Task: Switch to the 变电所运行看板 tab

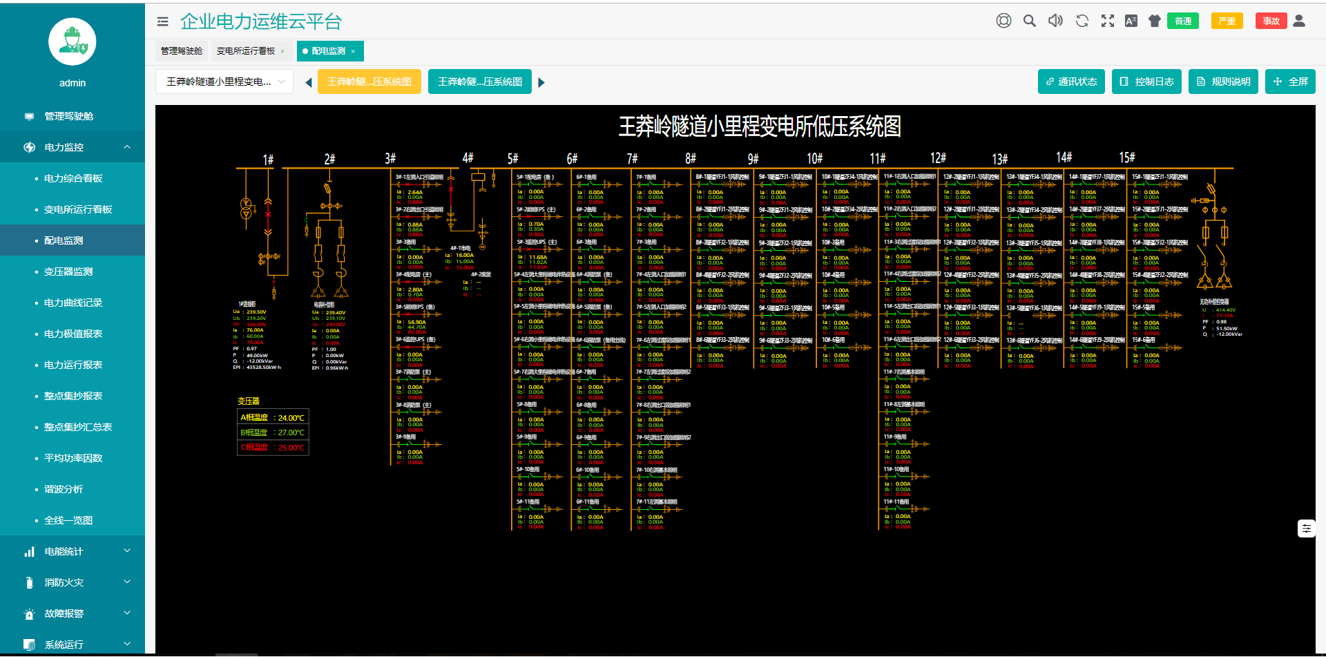Action: [x=246, y=51]
